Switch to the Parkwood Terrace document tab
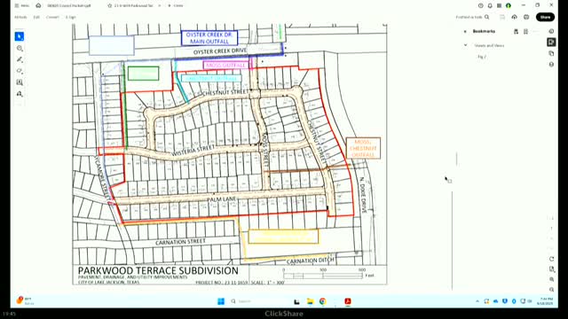The height and width of the screenshot is (319, 568). pos(134,6)
